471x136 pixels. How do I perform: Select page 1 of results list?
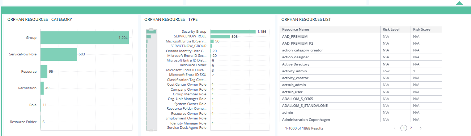click(x=403, y=128)
